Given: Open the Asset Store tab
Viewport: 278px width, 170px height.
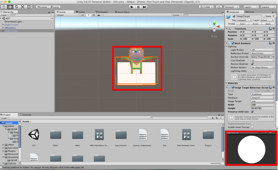Looking at the screenshot, I should pyautogui.click(x=122, y=12).
